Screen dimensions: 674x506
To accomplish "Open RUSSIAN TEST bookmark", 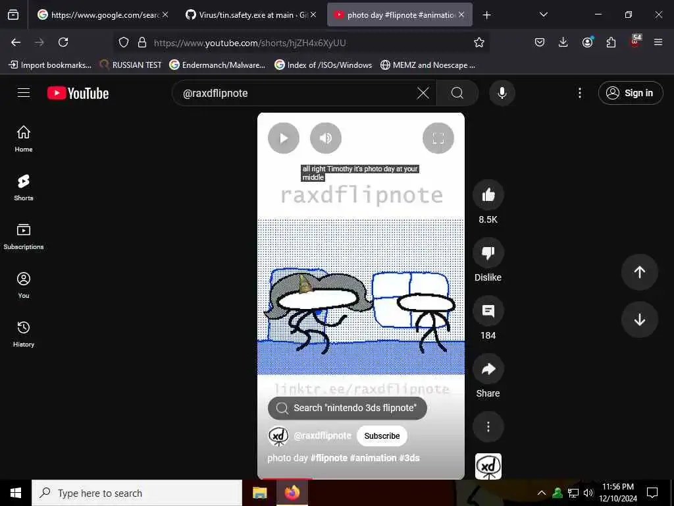I will tap(131, 65).
